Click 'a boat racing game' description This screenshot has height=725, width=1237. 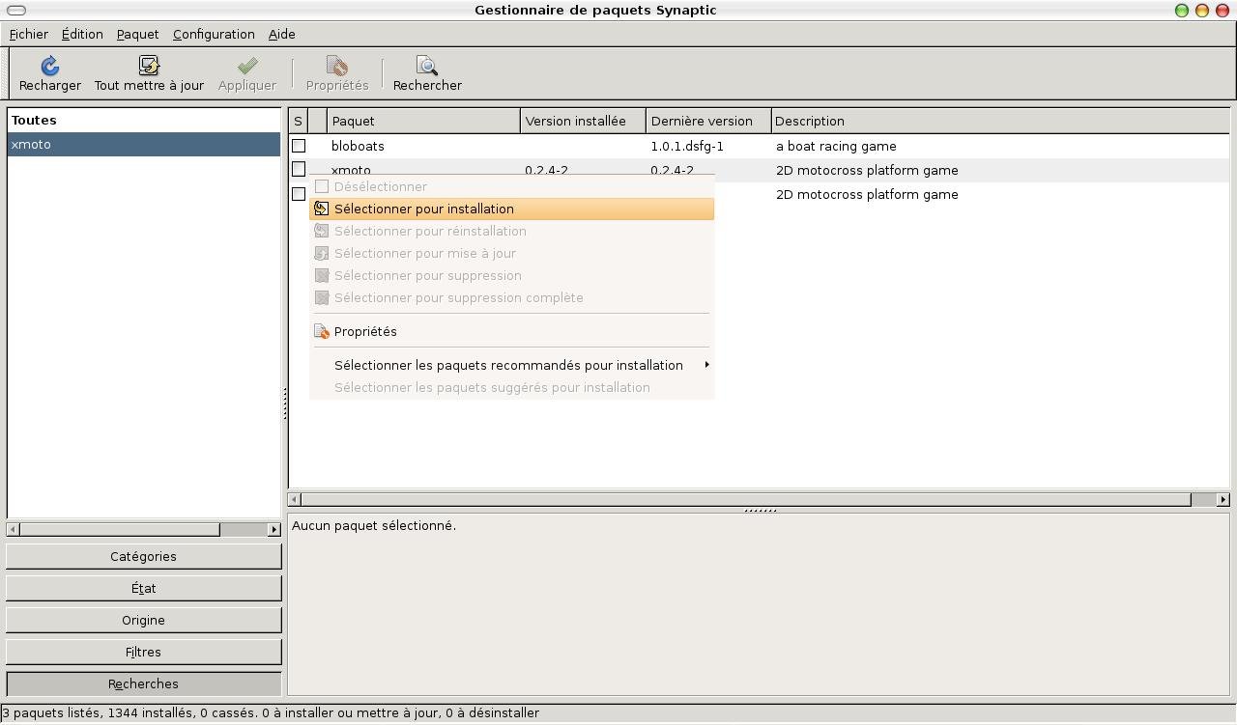coord(836,146)
